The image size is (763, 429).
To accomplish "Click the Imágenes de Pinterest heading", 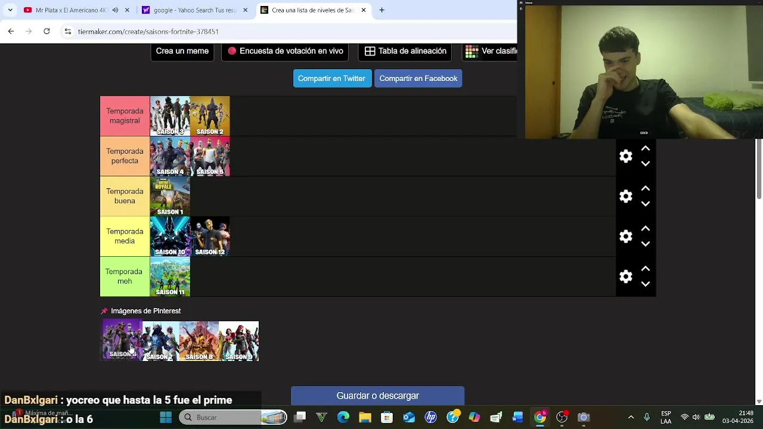I will (145, 311).
